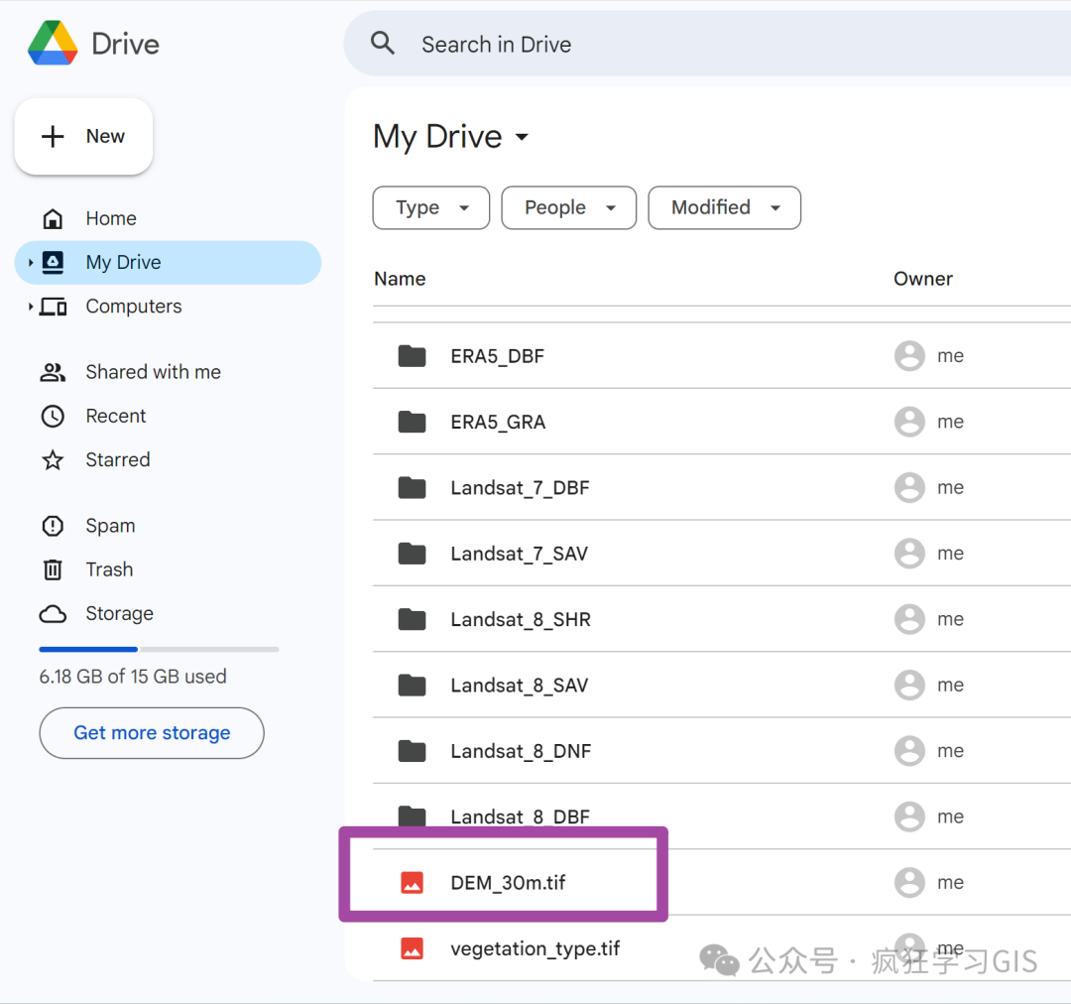Image resolution: width=1071 pixels, height=1004 pixels.
Task: Open Shared with me
Action: coord(153,372)
